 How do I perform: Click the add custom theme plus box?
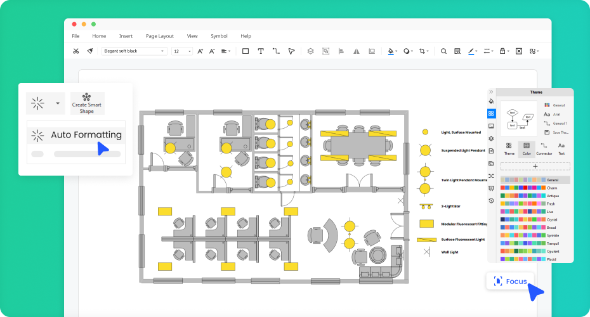[535, 166]
